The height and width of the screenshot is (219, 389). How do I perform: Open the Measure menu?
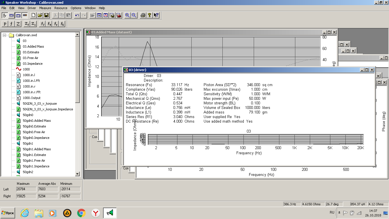tap(45, 8)
